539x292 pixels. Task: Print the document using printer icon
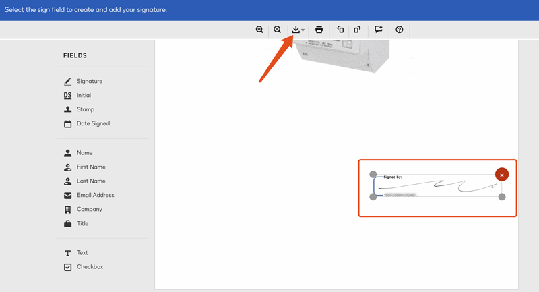[319, 30]
